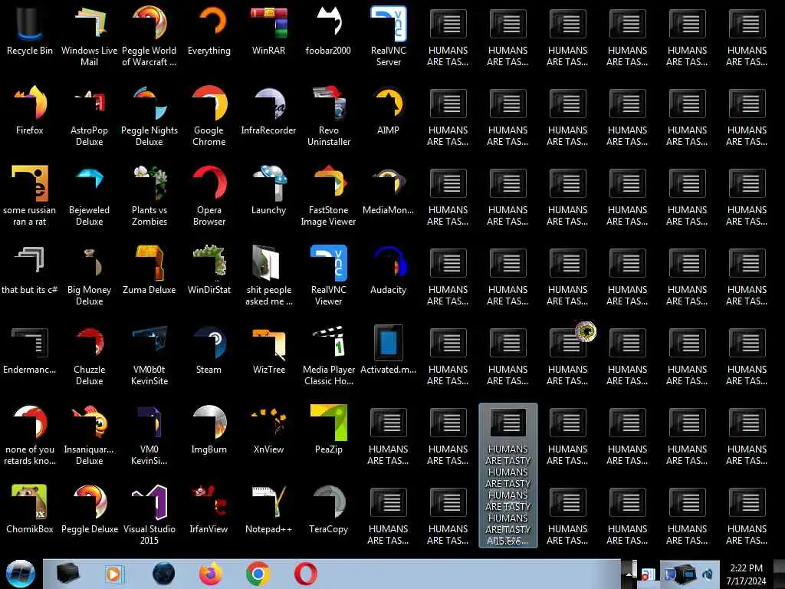The image size is (785, 589).
Task: Select the Bejeweled Deluxe shortcut
Action: tap(89, 196)
